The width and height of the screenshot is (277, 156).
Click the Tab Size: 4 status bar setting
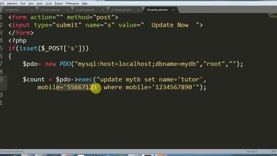tap(252, 151)
